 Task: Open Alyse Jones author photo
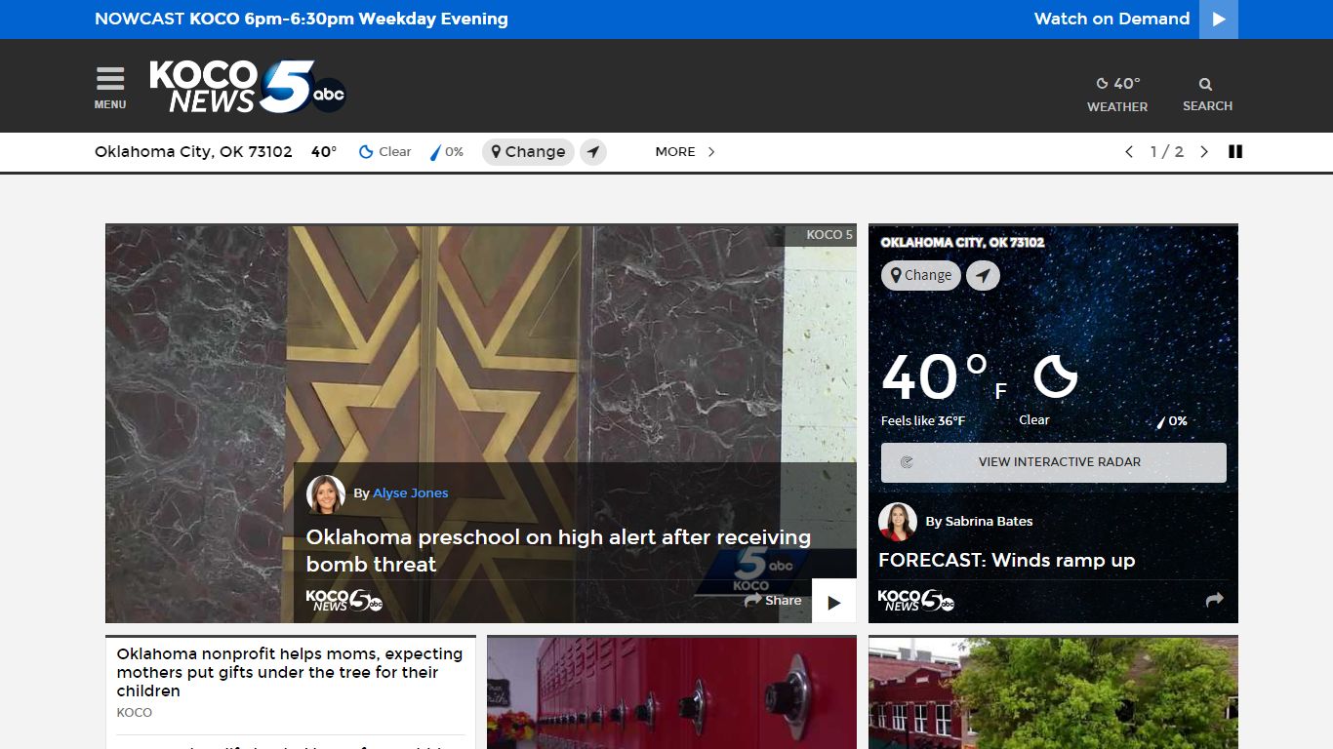pos(326,494)
